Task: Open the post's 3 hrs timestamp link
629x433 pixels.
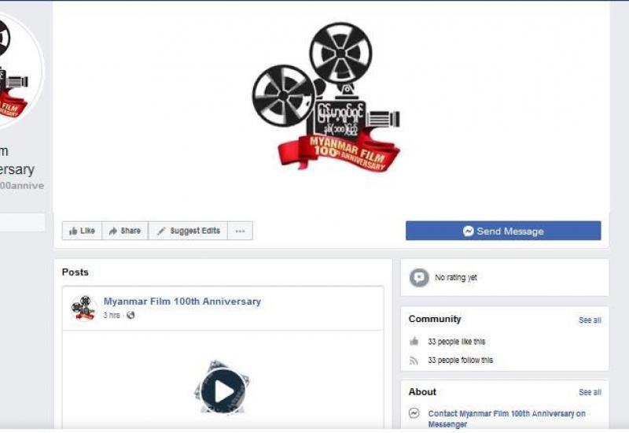Action: coord(112,315)
